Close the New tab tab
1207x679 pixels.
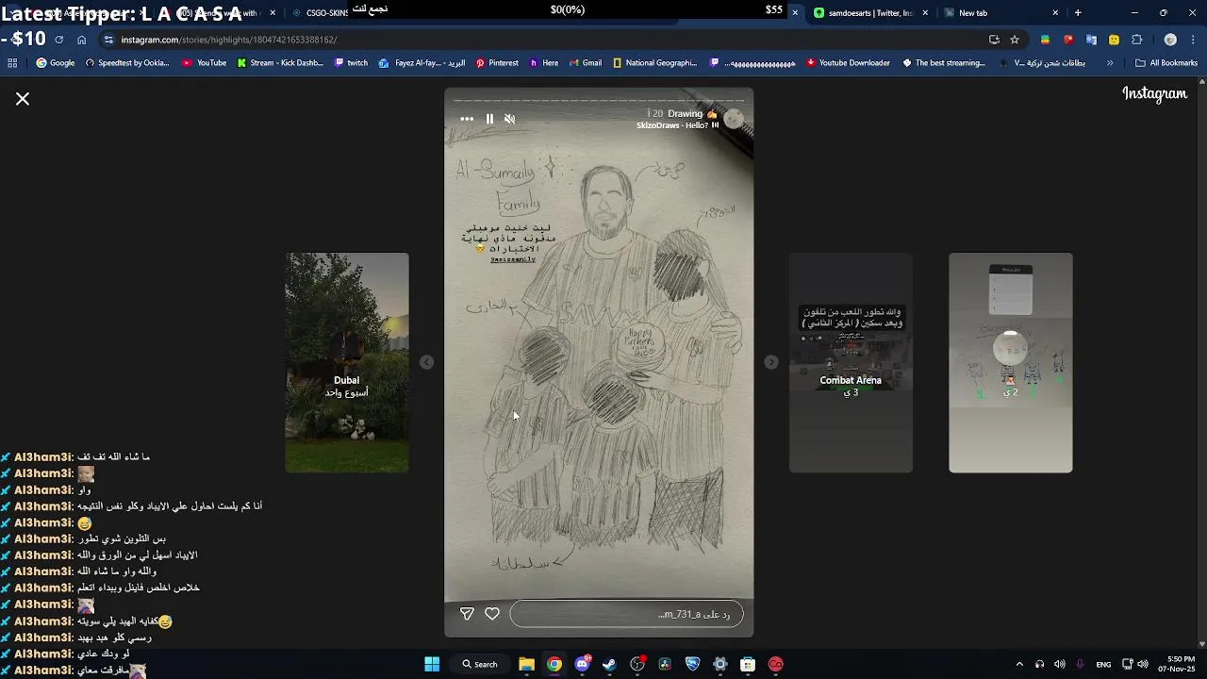(x=1055, y=13)
